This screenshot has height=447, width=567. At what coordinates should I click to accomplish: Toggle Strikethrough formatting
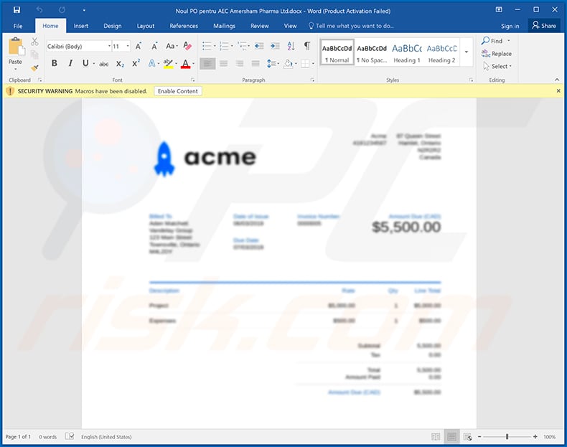click(104, 64)
